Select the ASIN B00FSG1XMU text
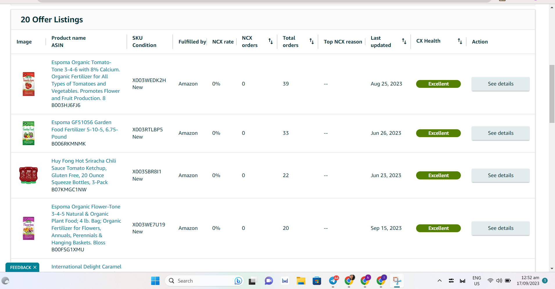The image size is (555, 289). click(68, 250)
